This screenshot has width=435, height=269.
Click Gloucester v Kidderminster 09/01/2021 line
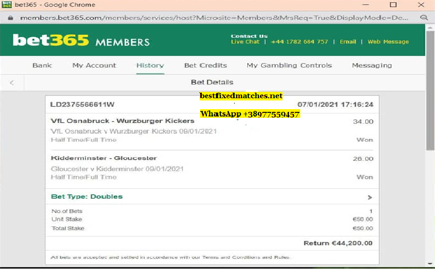117,169
